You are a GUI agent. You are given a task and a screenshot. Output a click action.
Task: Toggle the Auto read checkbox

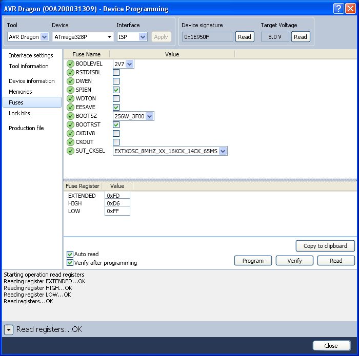(70, 254)
